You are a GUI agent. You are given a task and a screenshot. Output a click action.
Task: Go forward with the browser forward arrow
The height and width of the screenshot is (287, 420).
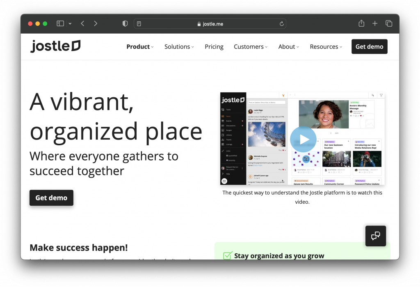tap(96, 23)
